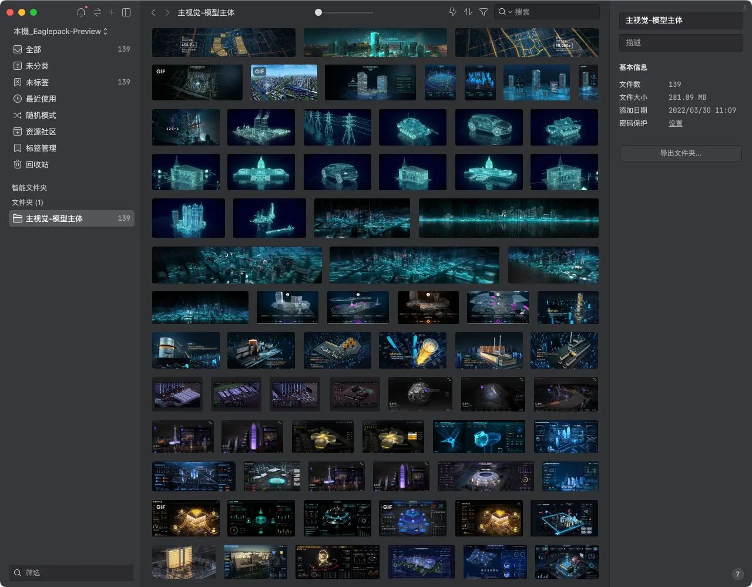
Task: Open the 回收站 trash
Action: (37, 164)
